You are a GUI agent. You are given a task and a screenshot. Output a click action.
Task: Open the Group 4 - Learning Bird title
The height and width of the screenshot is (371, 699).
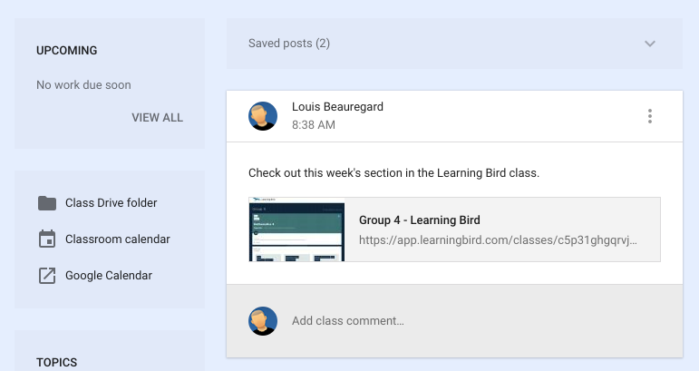[x=420, y=220]
